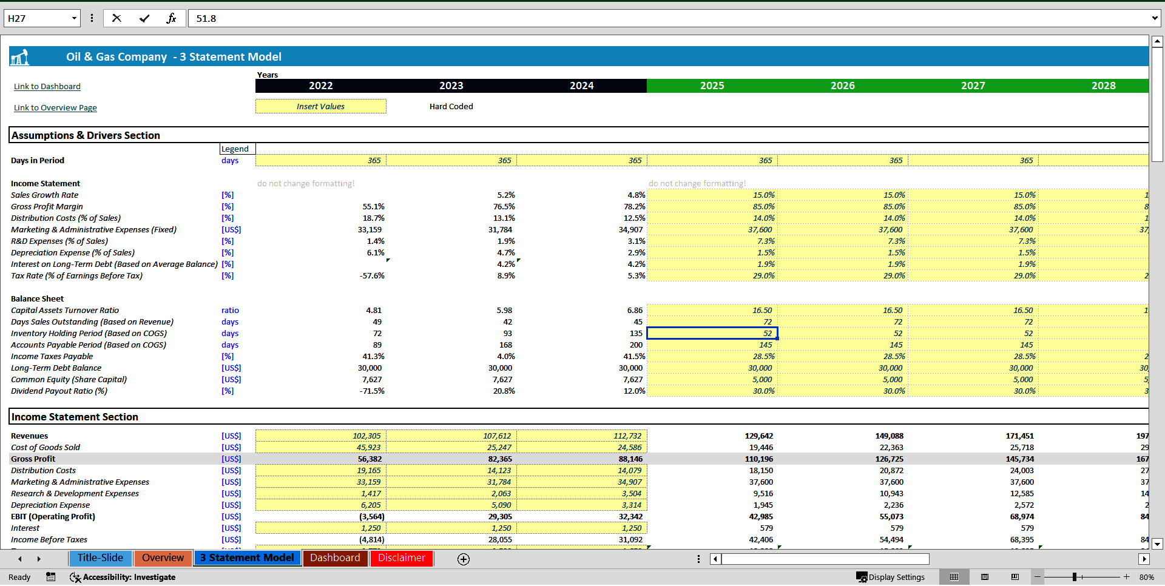The width and height of the screenshot is (1165, 586).
Task: Click the vertical scrollbar thumb
Action: 1157,104
